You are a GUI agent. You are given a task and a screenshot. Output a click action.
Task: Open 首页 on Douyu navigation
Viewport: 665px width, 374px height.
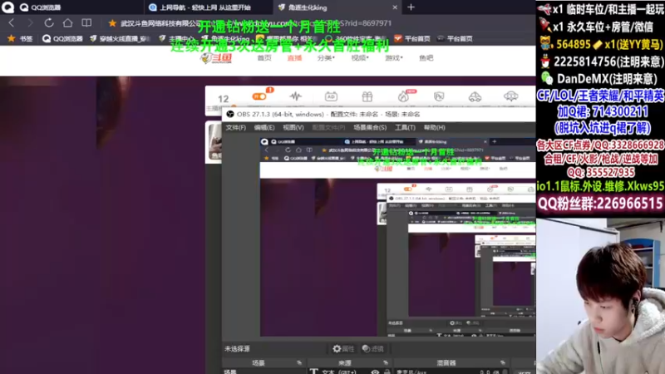pos(264,58)
